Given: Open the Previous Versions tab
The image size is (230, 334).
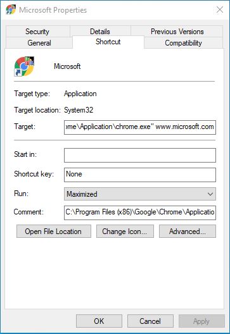Looking at the screenshot, I should coord(177,32).
